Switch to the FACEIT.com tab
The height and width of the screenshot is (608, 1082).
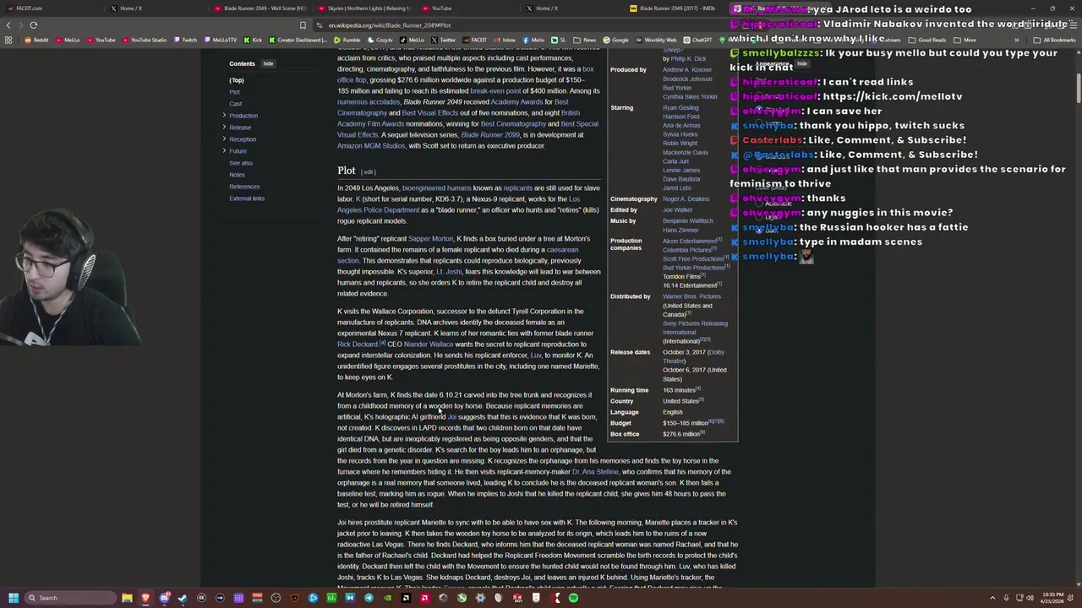54,8
